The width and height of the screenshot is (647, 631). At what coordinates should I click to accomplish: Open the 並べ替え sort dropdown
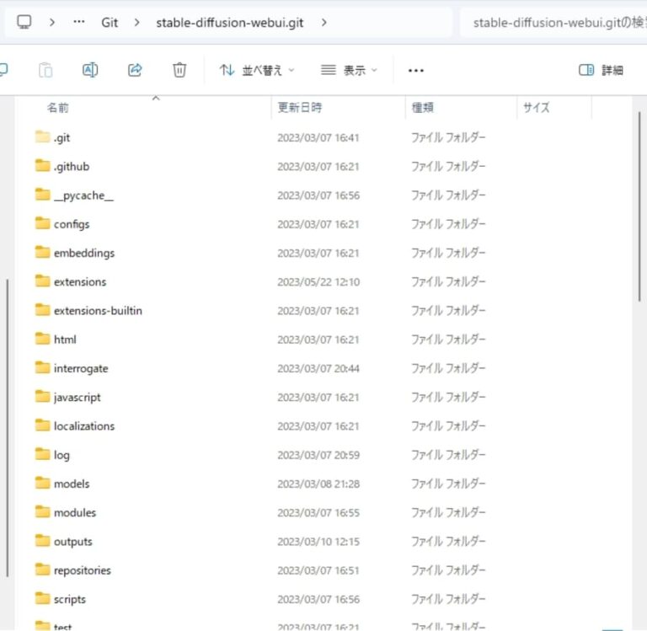(x=257, y=71)
